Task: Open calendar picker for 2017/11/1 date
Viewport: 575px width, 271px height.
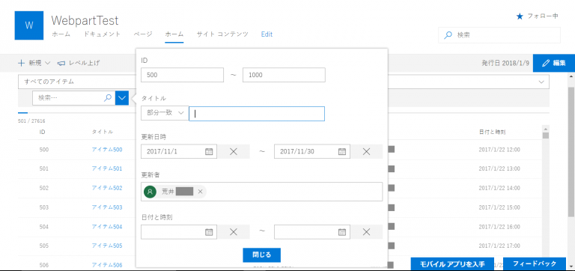Action: click(209, 151)
